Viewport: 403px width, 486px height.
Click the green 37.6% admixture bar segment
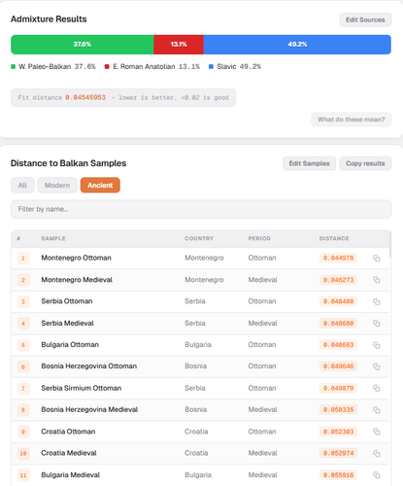point(83,45)
